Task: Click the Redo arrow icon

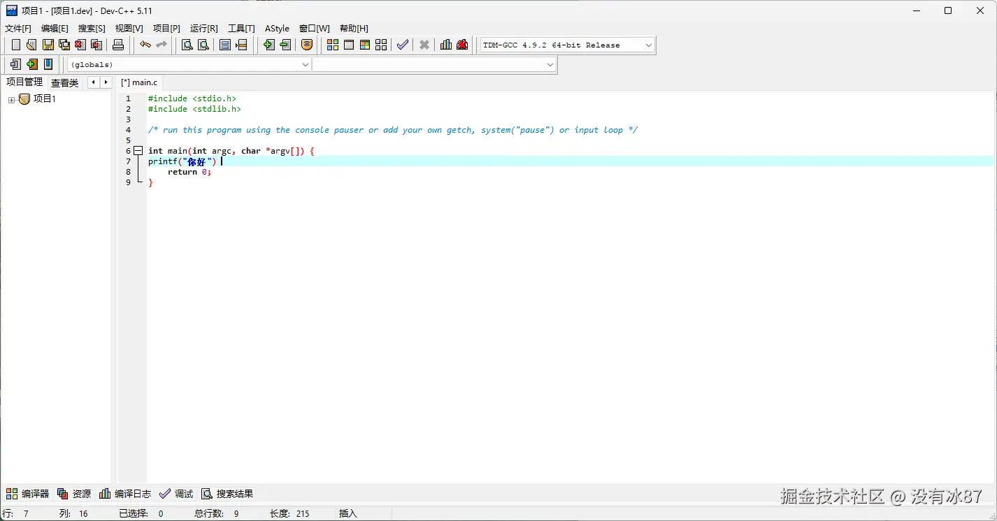Action: coord(162,45)
